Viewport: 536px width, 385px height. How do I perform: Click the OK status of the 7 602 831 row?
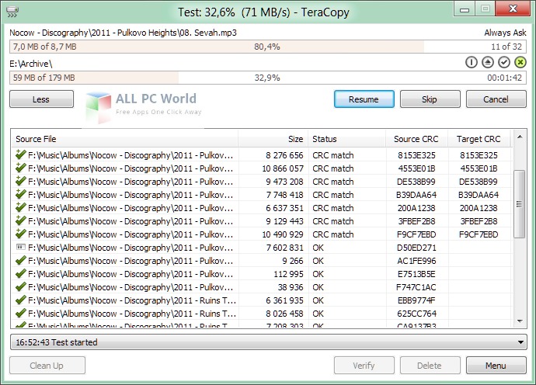318,248
